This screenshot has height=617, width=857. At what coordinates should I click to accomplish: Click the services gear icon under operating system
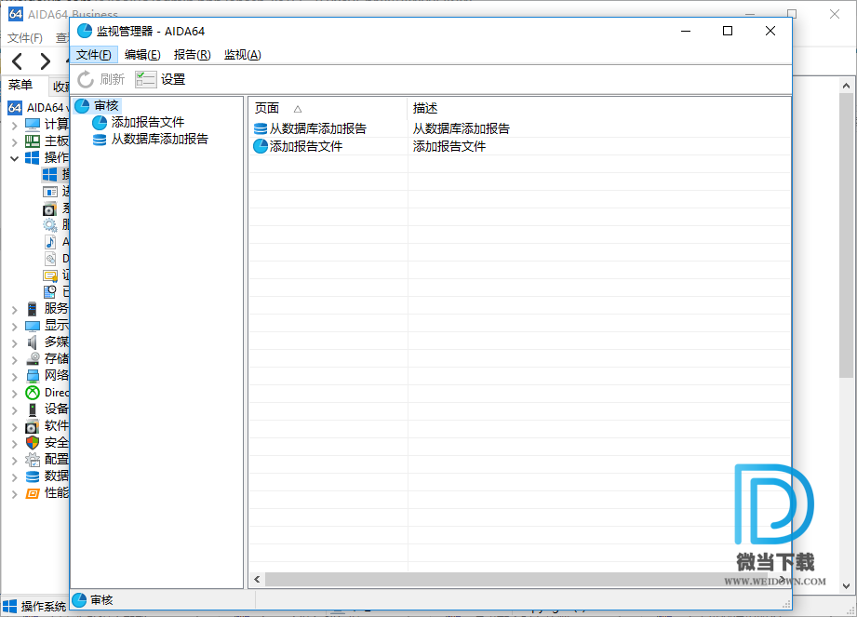(x=50, y=225)
